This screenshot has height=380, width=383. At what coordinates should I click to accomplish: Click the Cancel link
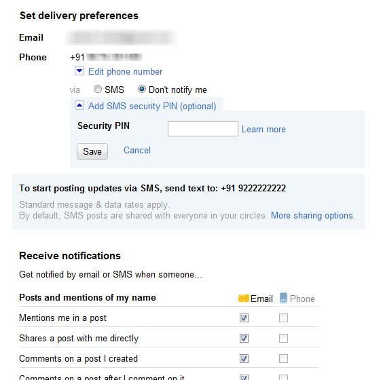pyautogui.click(x=137, y=151)
